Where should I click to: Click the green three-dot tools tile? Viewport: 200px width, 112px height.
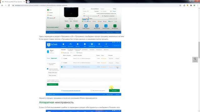115,26
